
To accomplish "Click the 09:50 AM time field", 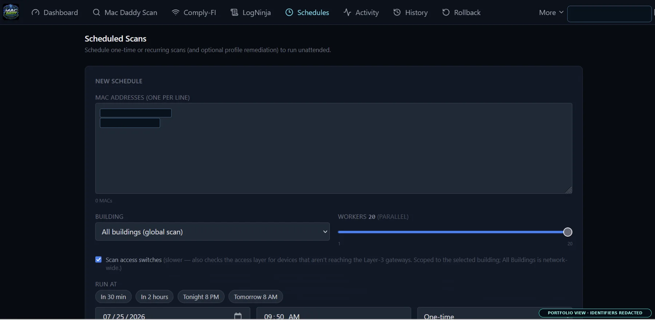I will (334, 314).
